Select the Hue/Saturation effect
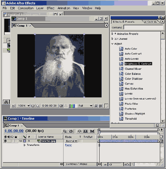 coord(134,88)
